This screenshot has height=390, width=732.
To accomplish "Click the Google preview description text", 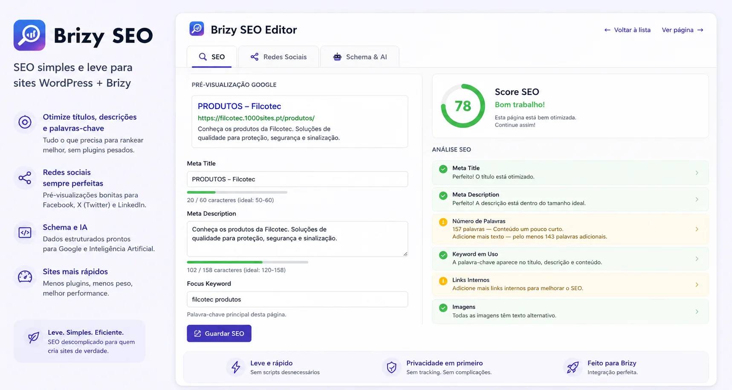I will [x=269, y=133].
